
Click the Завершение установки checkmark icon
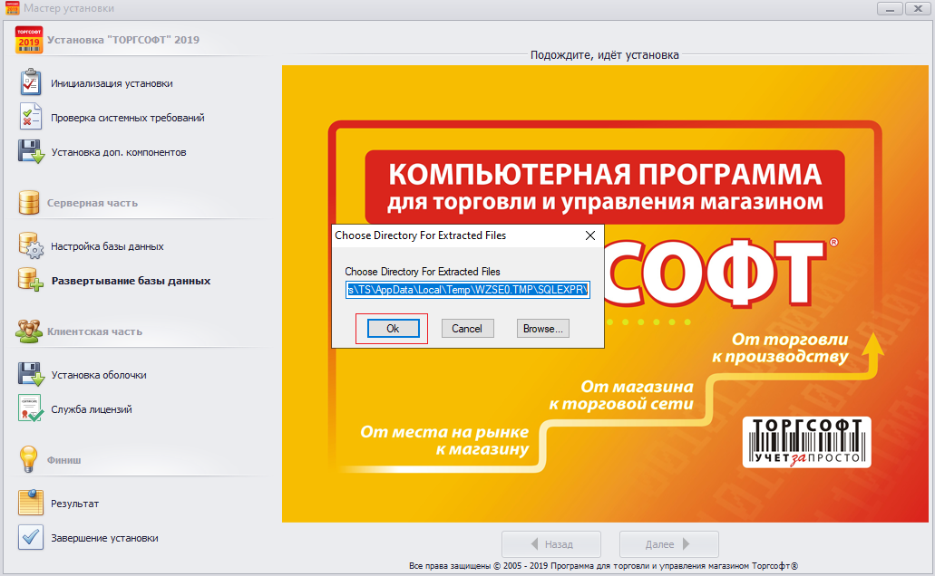pos(31,537)
